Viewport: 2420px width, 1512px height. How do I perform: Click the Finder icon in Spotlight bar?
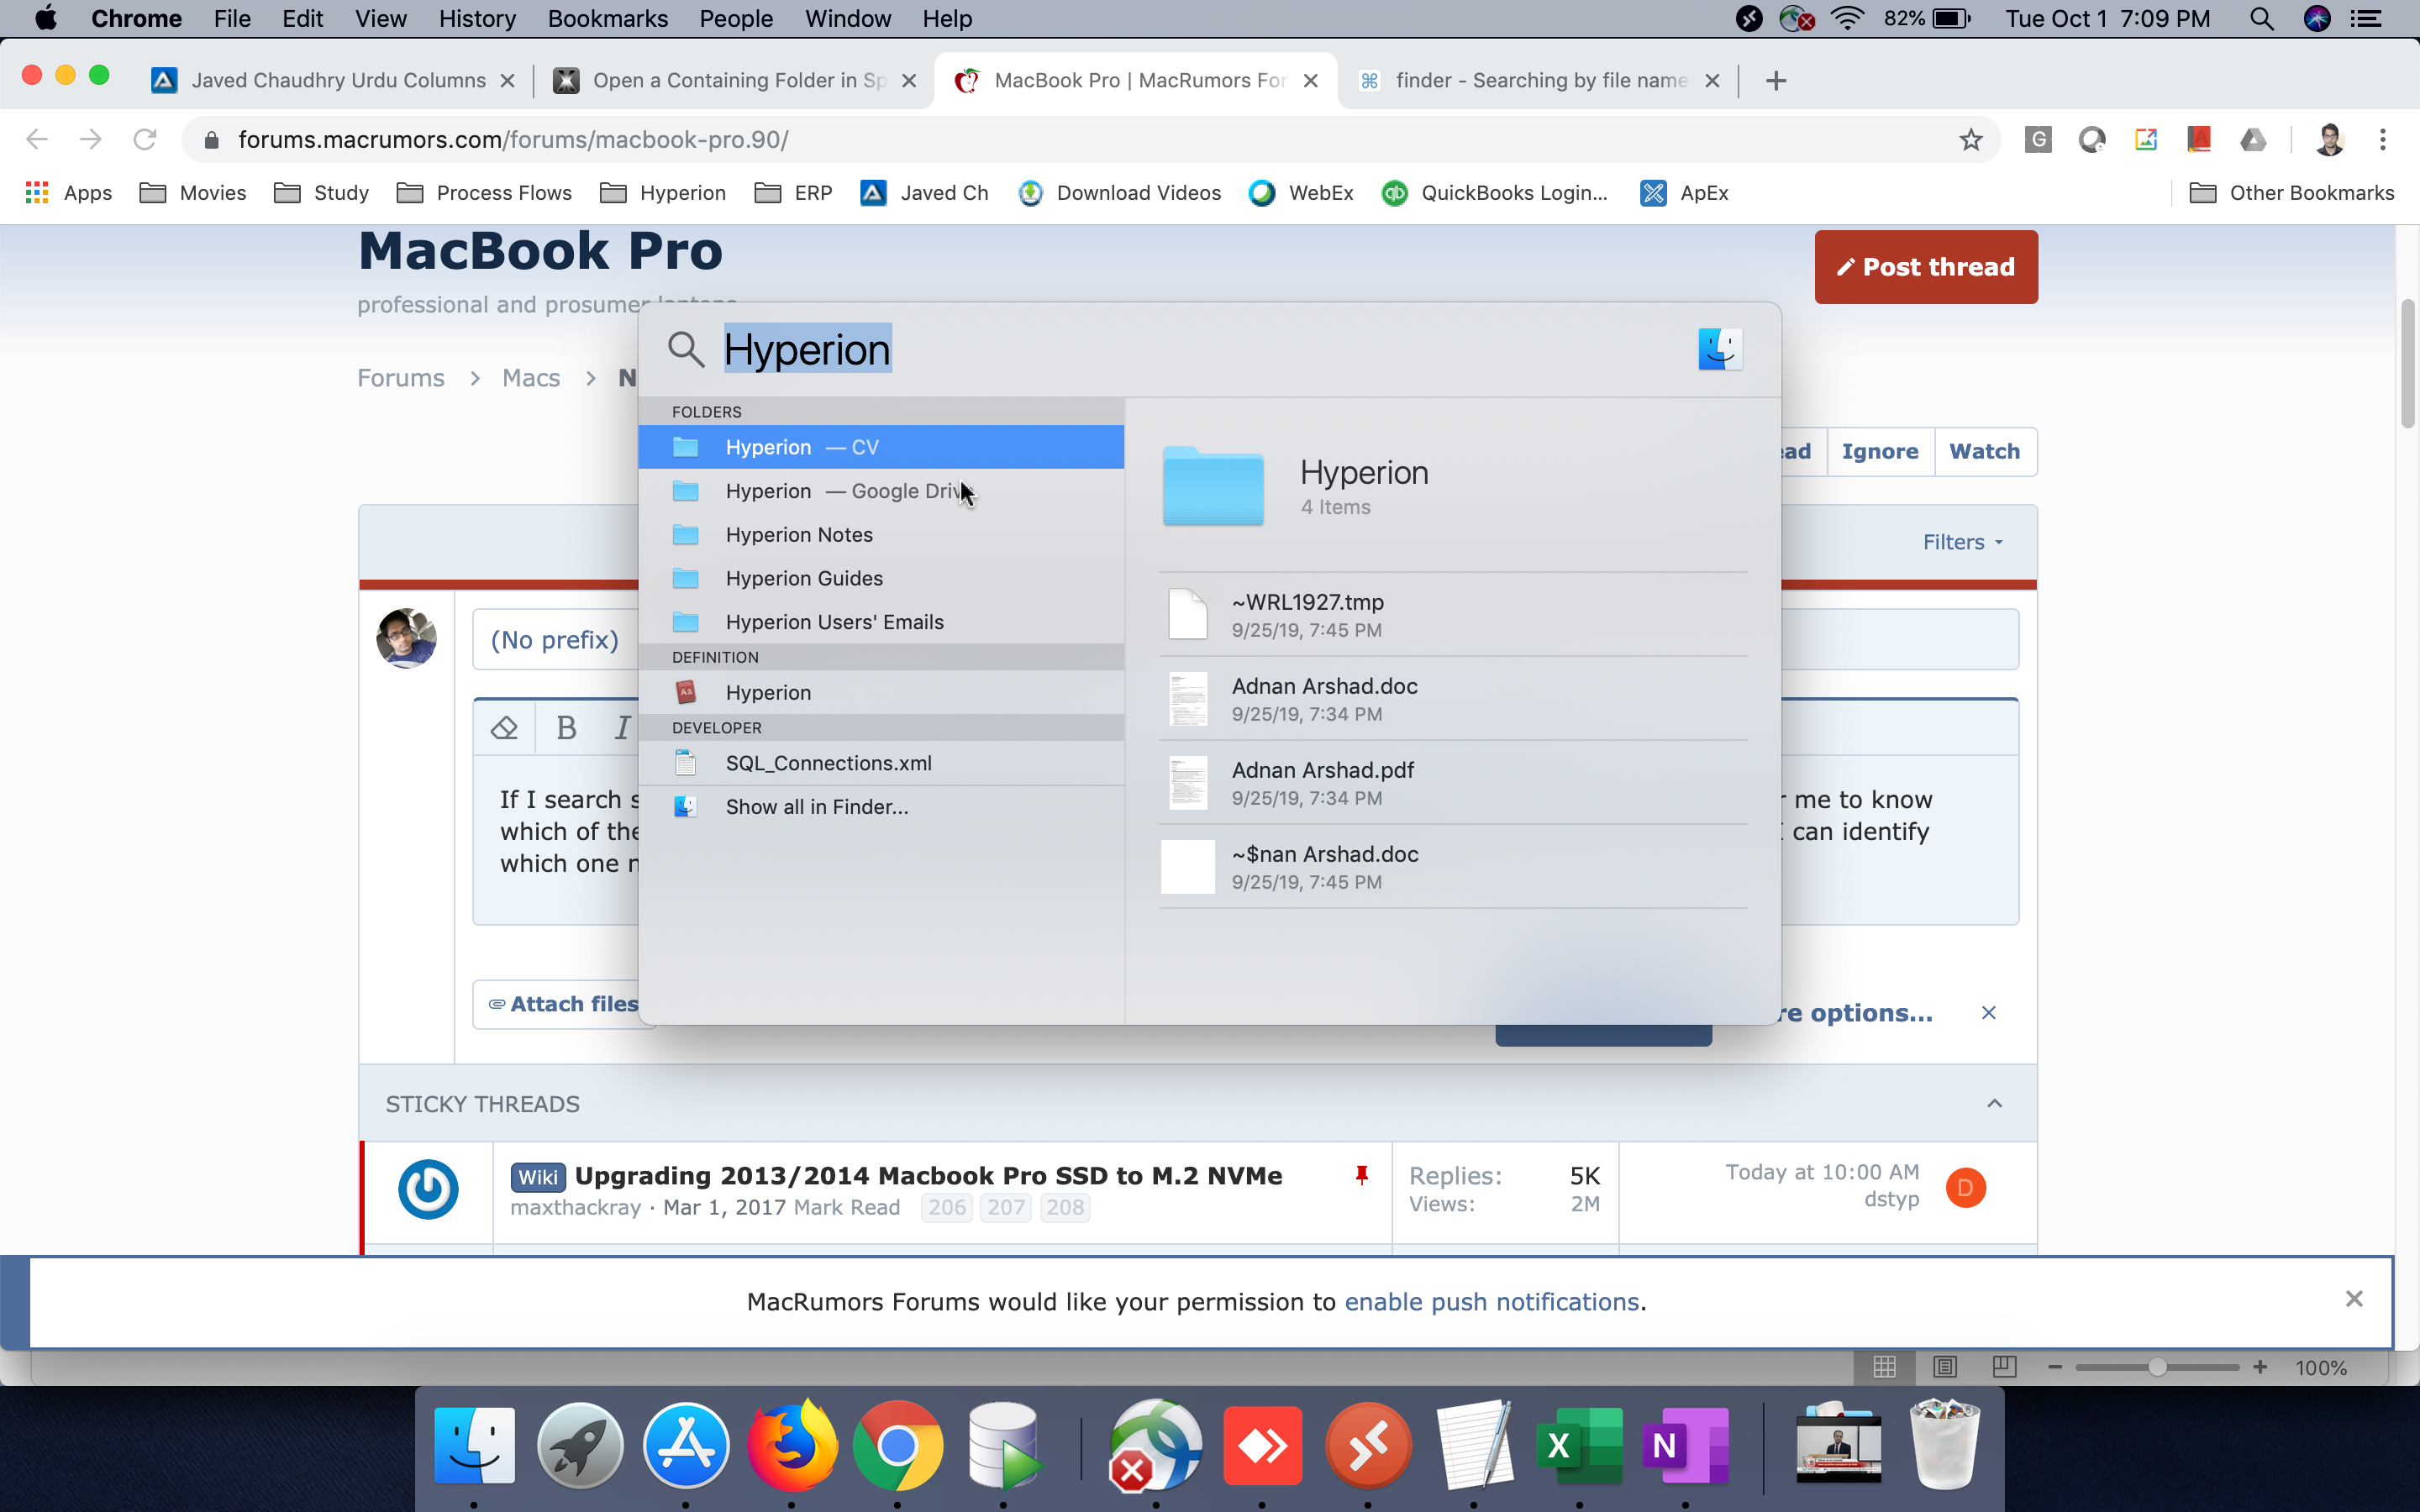pos(1720,349)
